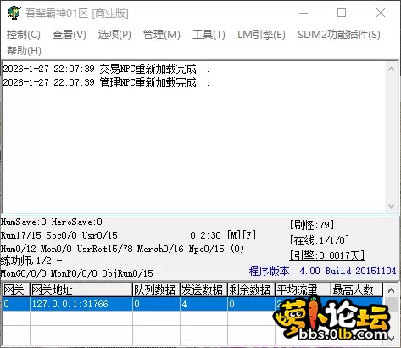The width and height of the screenshot is (401, 348).
Task: Click the [M][F] indicator
Action: point(242,235)
